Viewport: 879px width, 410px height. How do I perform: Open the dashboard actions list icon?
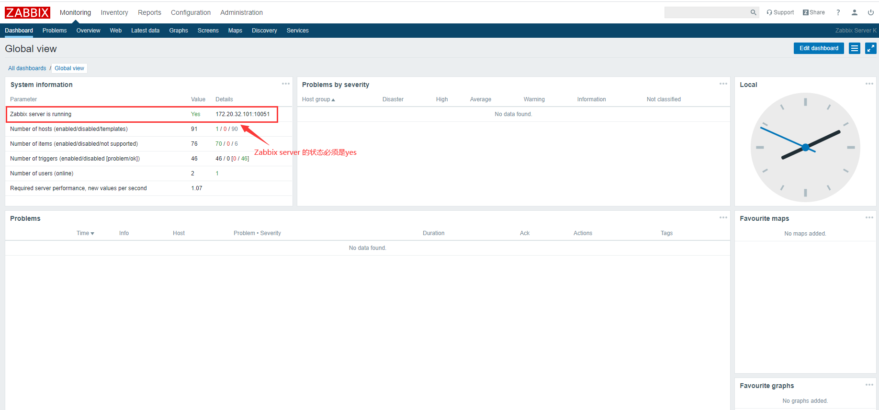pos(855,48)
